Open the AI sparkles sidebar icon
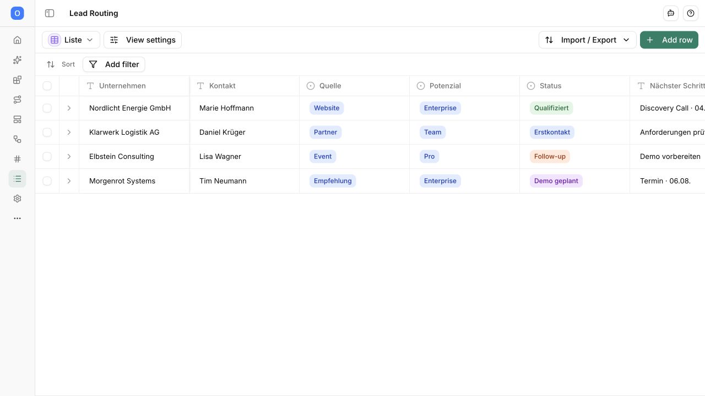Screen dimensions: 705x396 point(17,60)
